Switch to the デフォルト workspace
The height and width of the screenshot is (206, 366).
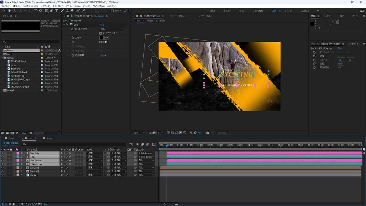coord(211,11)
